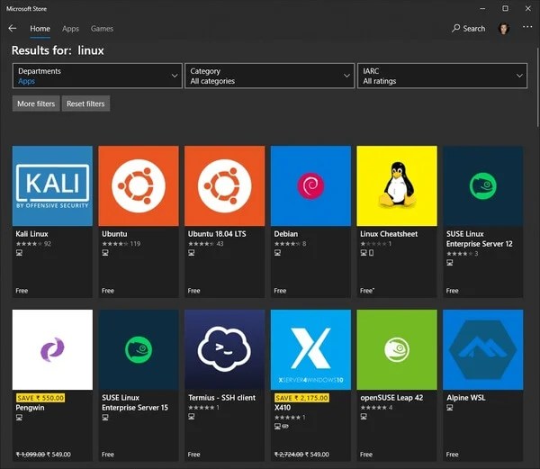
Task: Click the openSUSE Leap 42 title
Action: click(391, 398)
